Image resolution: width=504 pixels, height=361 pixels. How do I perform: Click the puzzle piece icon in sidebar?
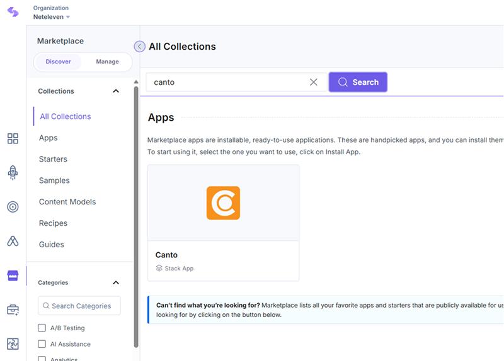(13, 344)
